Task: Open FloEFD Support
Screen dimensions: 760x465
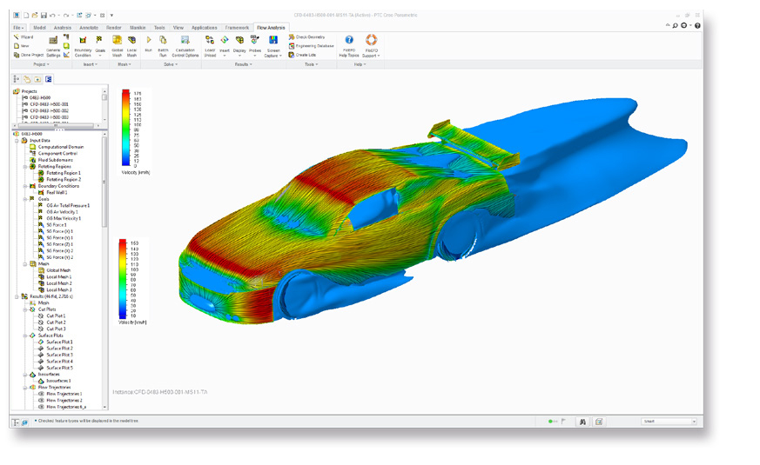Action: pos(371,46)
